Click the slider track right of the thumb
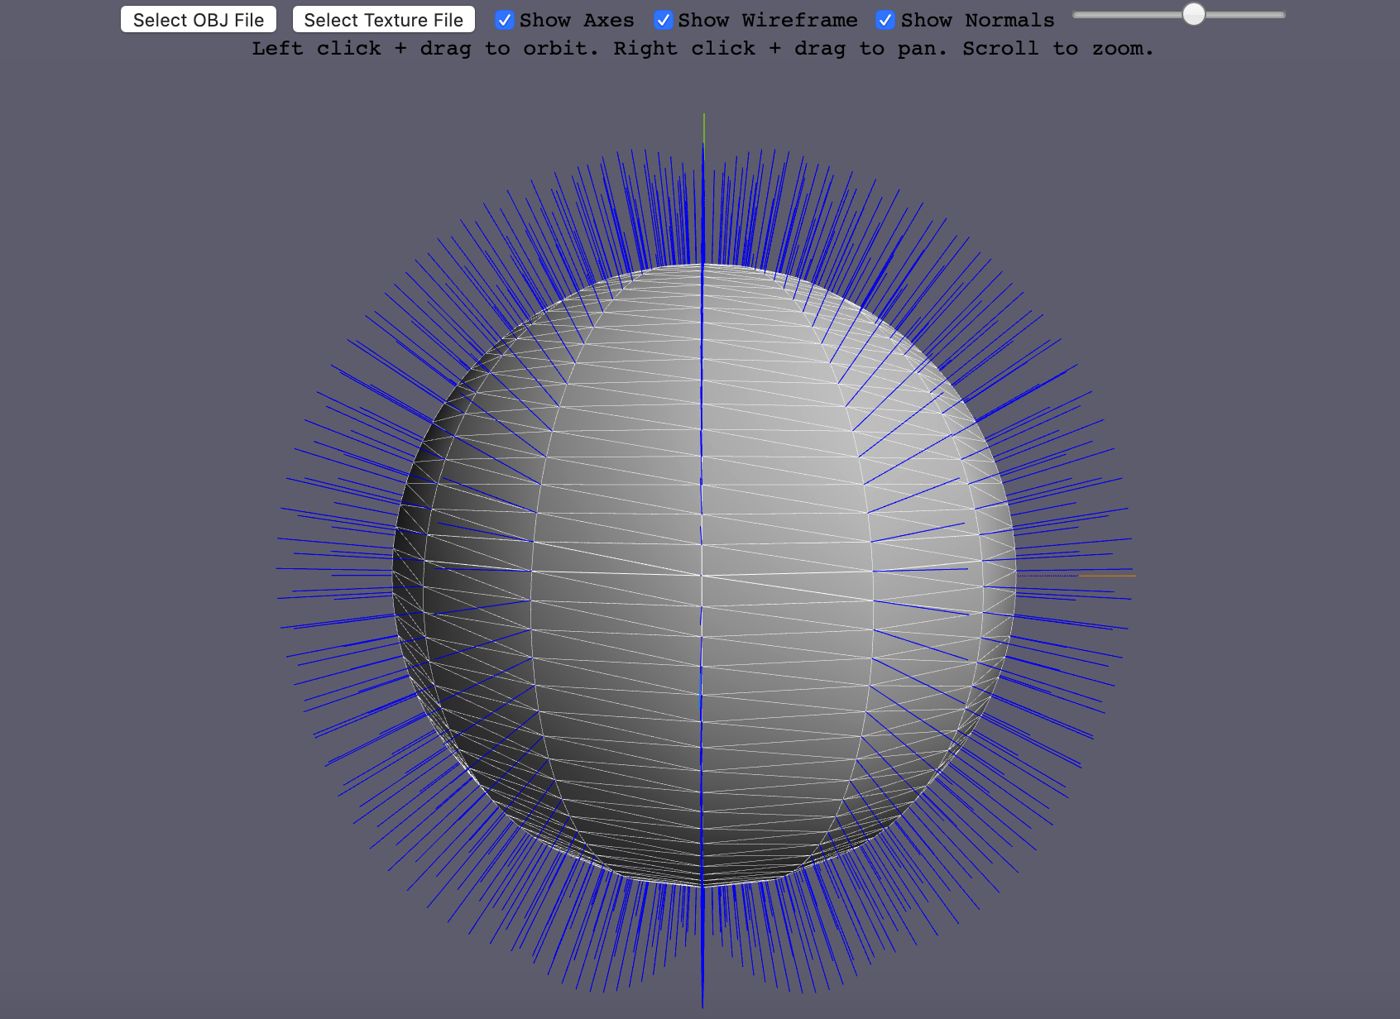The height and width of the screenshot is (1019, 1400). point(1245,15)
